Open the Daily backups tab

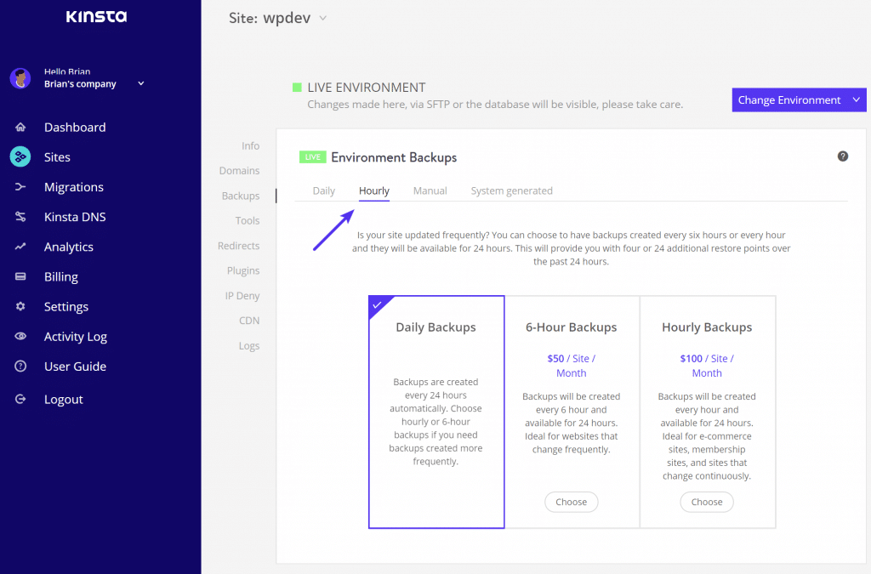click(x=323, y=191)
